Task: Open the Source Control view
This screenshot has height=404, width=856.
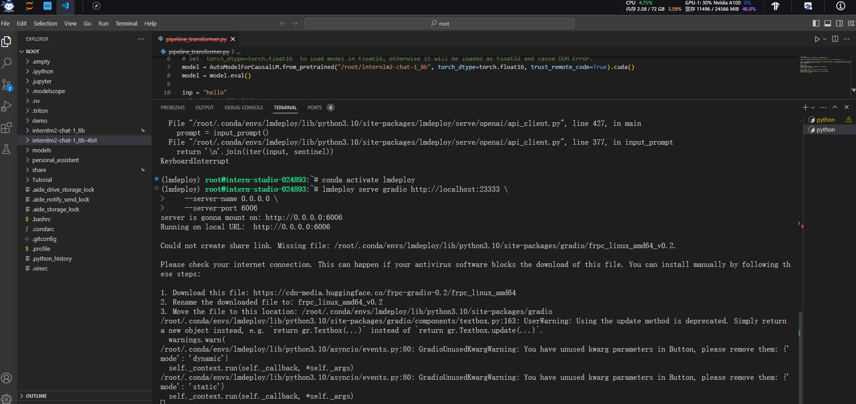Action: click(7, 85)
